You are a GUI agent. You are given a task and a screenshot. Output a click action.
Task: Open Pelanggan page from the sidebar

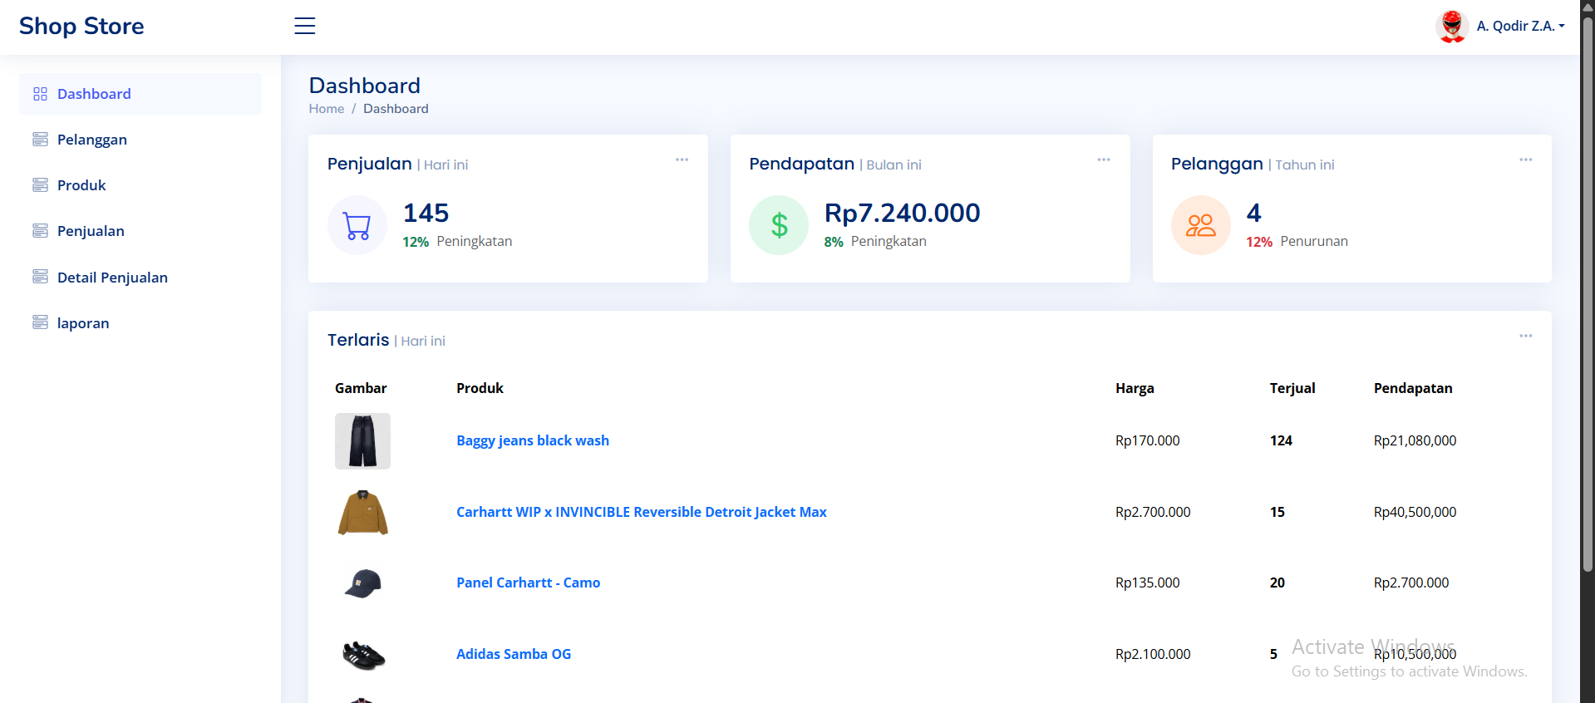[91, 140]
